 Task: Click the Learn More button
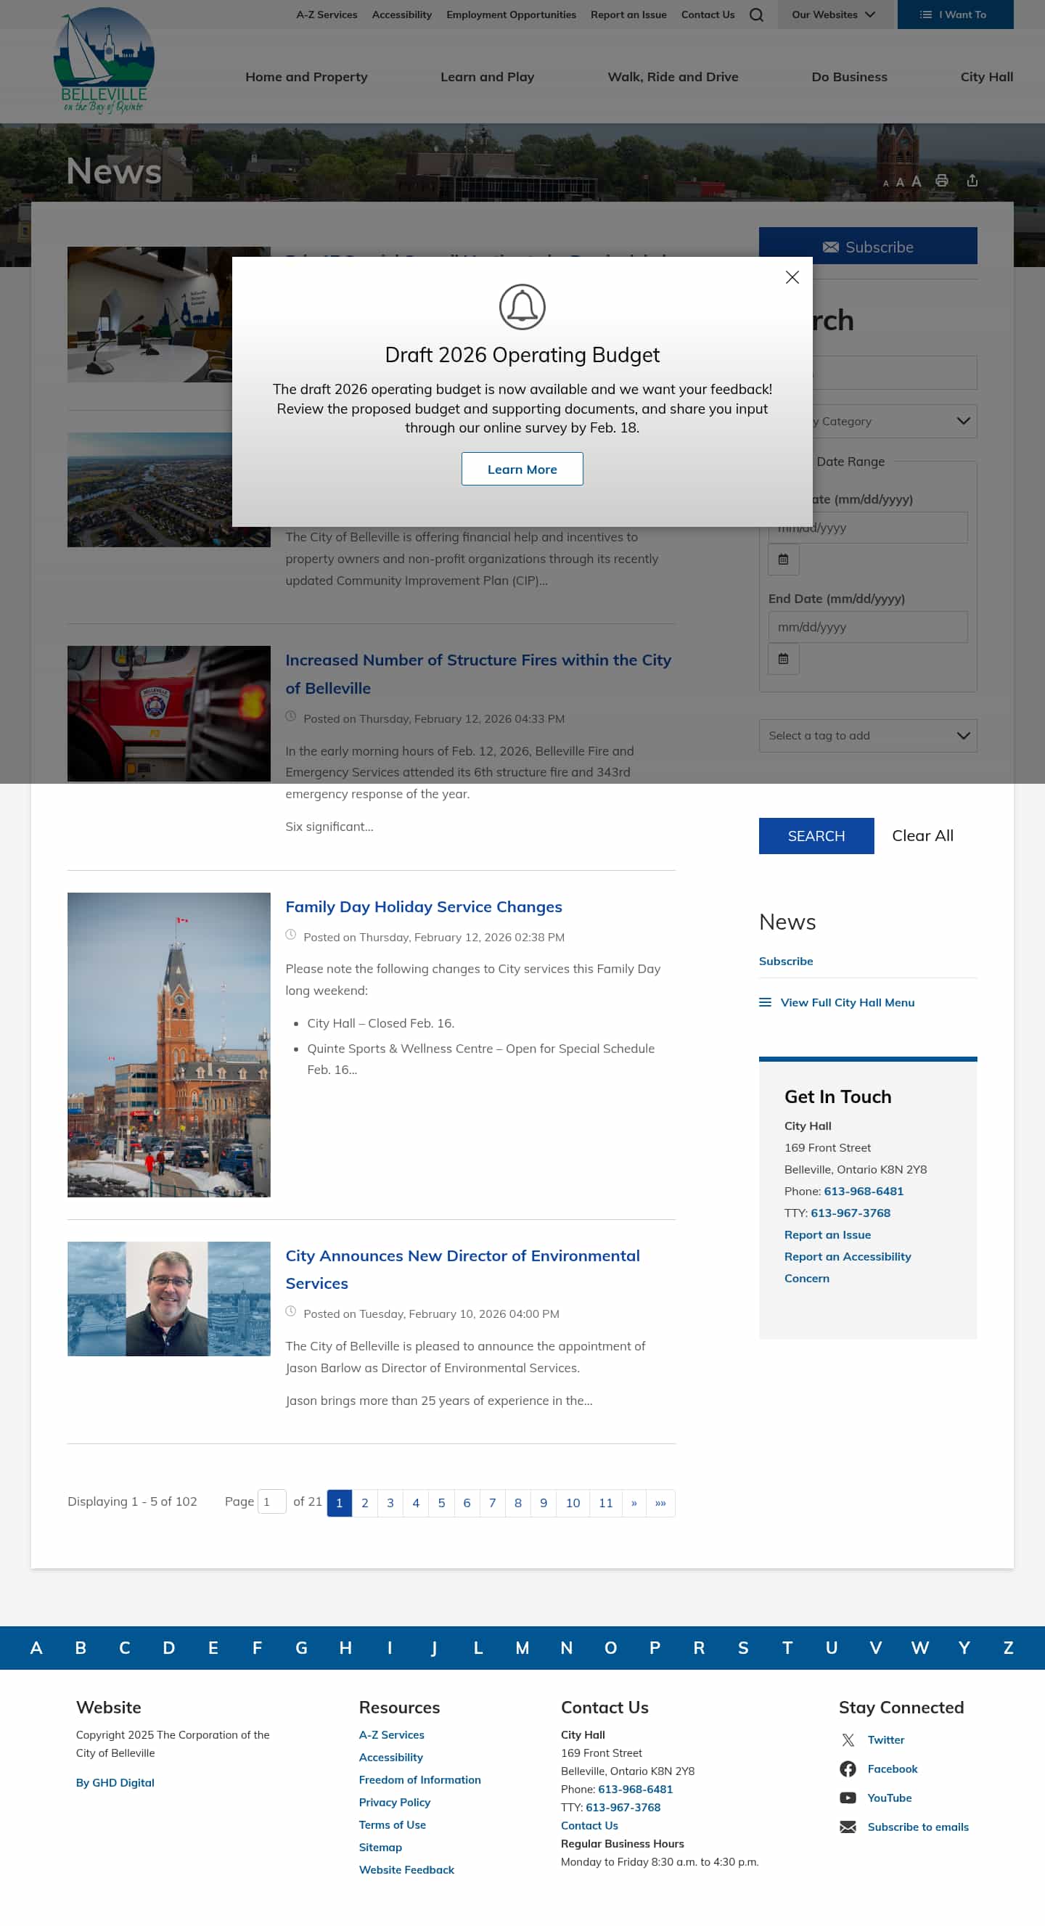[522, 469]
